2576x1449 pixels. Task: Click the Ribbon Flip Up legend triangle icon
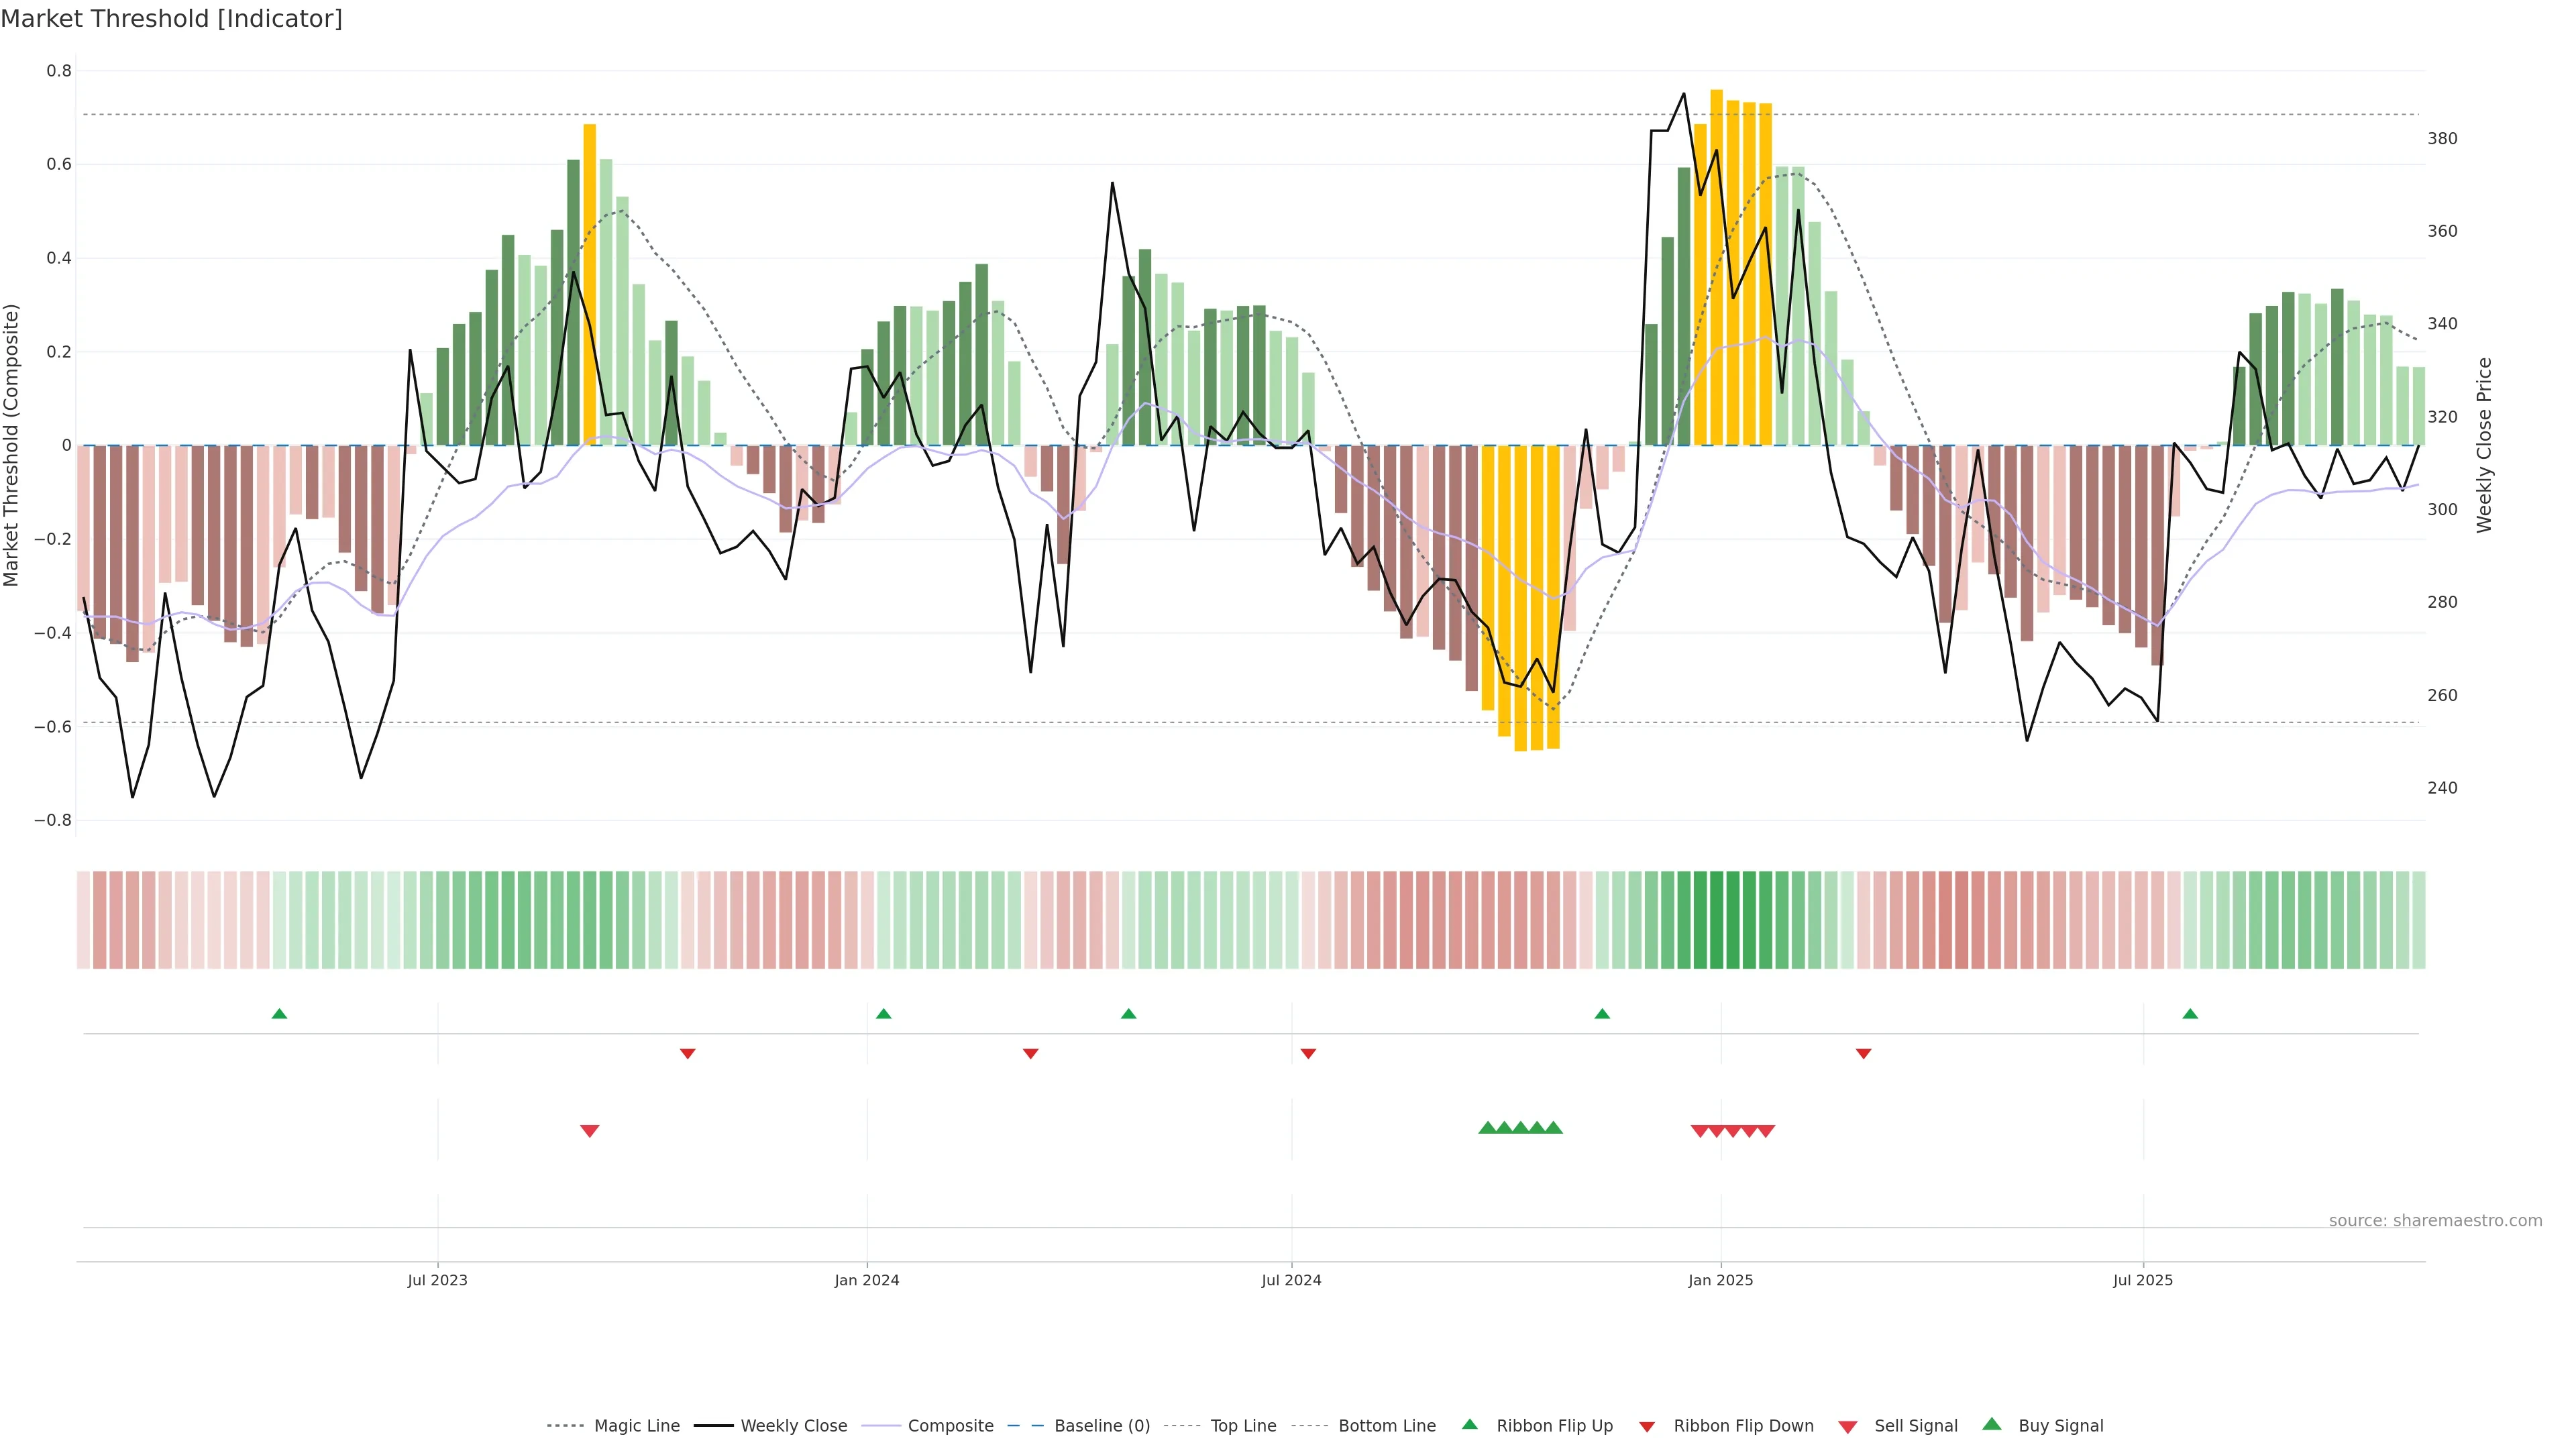point(1469,1424)
